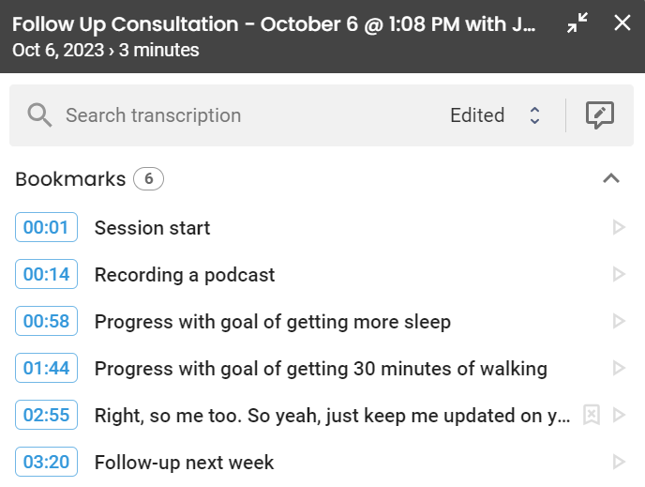Remove bookmark at 02:55 entry

click(592, 415)
